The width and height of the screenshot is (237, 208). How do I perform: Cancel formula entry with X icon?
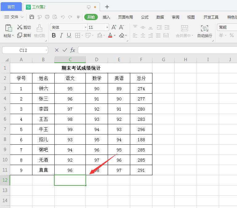pyautogui.click(x=57, y=50)
